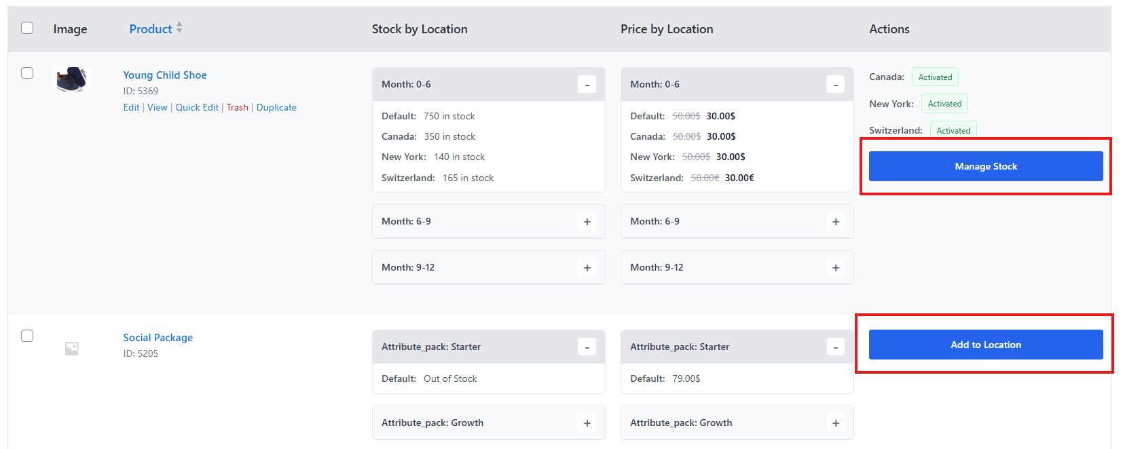This screenshot has width=1125, height=449.
Task: Expand Attribute_pack: Growth stock panel
Action: [x=587, y=423]
